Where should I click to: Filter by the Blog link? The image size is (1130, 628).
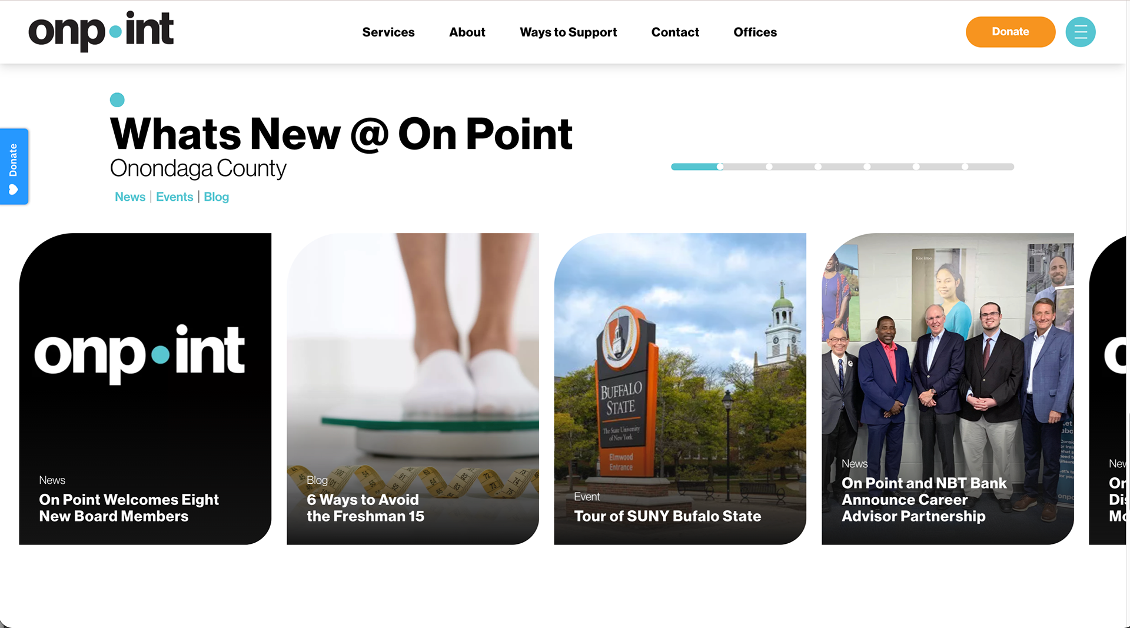(216, 197)
